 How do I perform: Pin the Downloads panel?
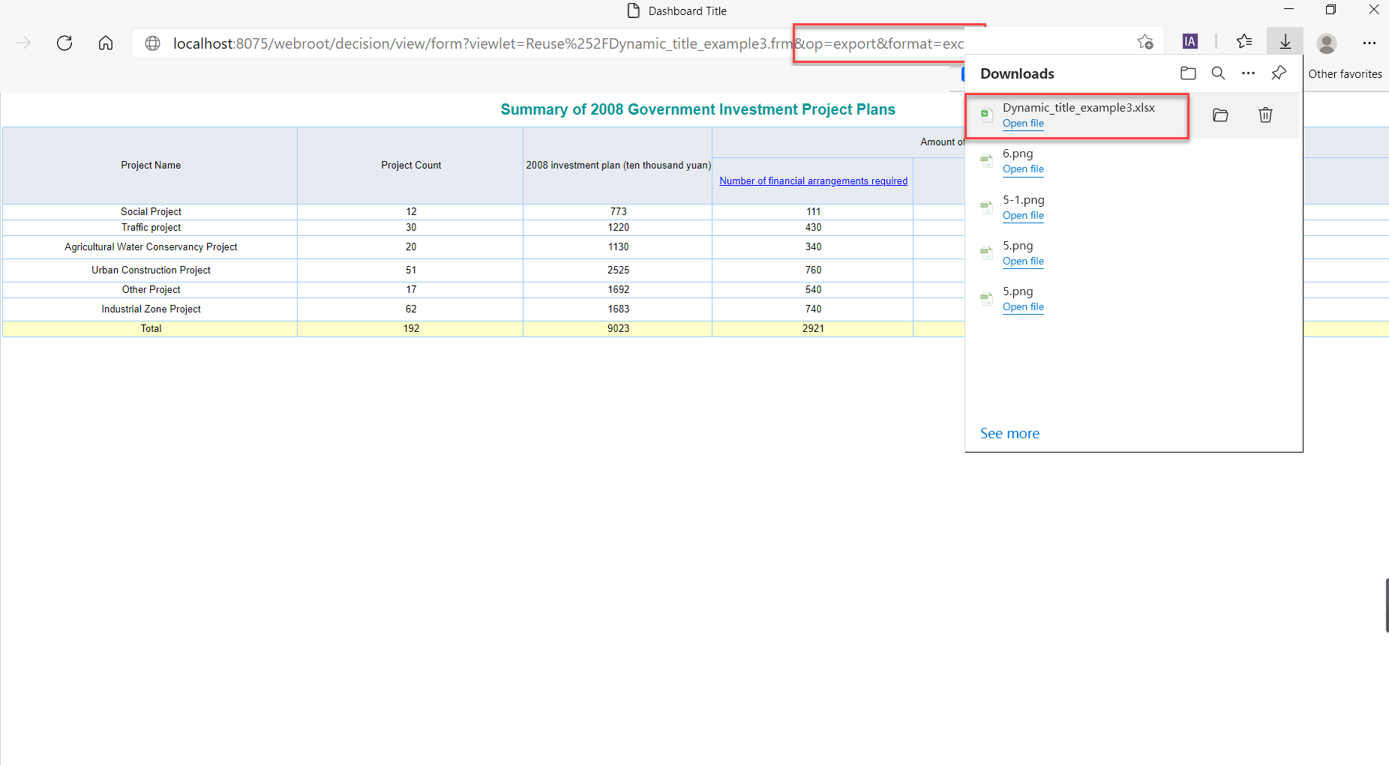(x=1279, y=73)
